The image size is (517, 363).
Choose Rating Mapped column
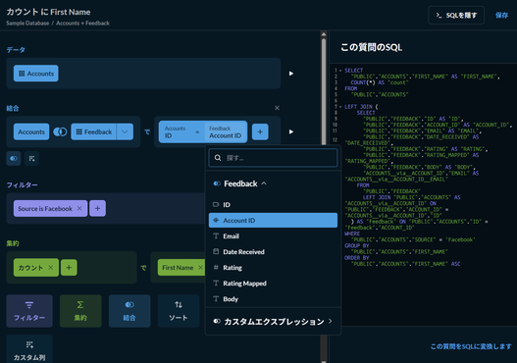click(x=273, y=284)
